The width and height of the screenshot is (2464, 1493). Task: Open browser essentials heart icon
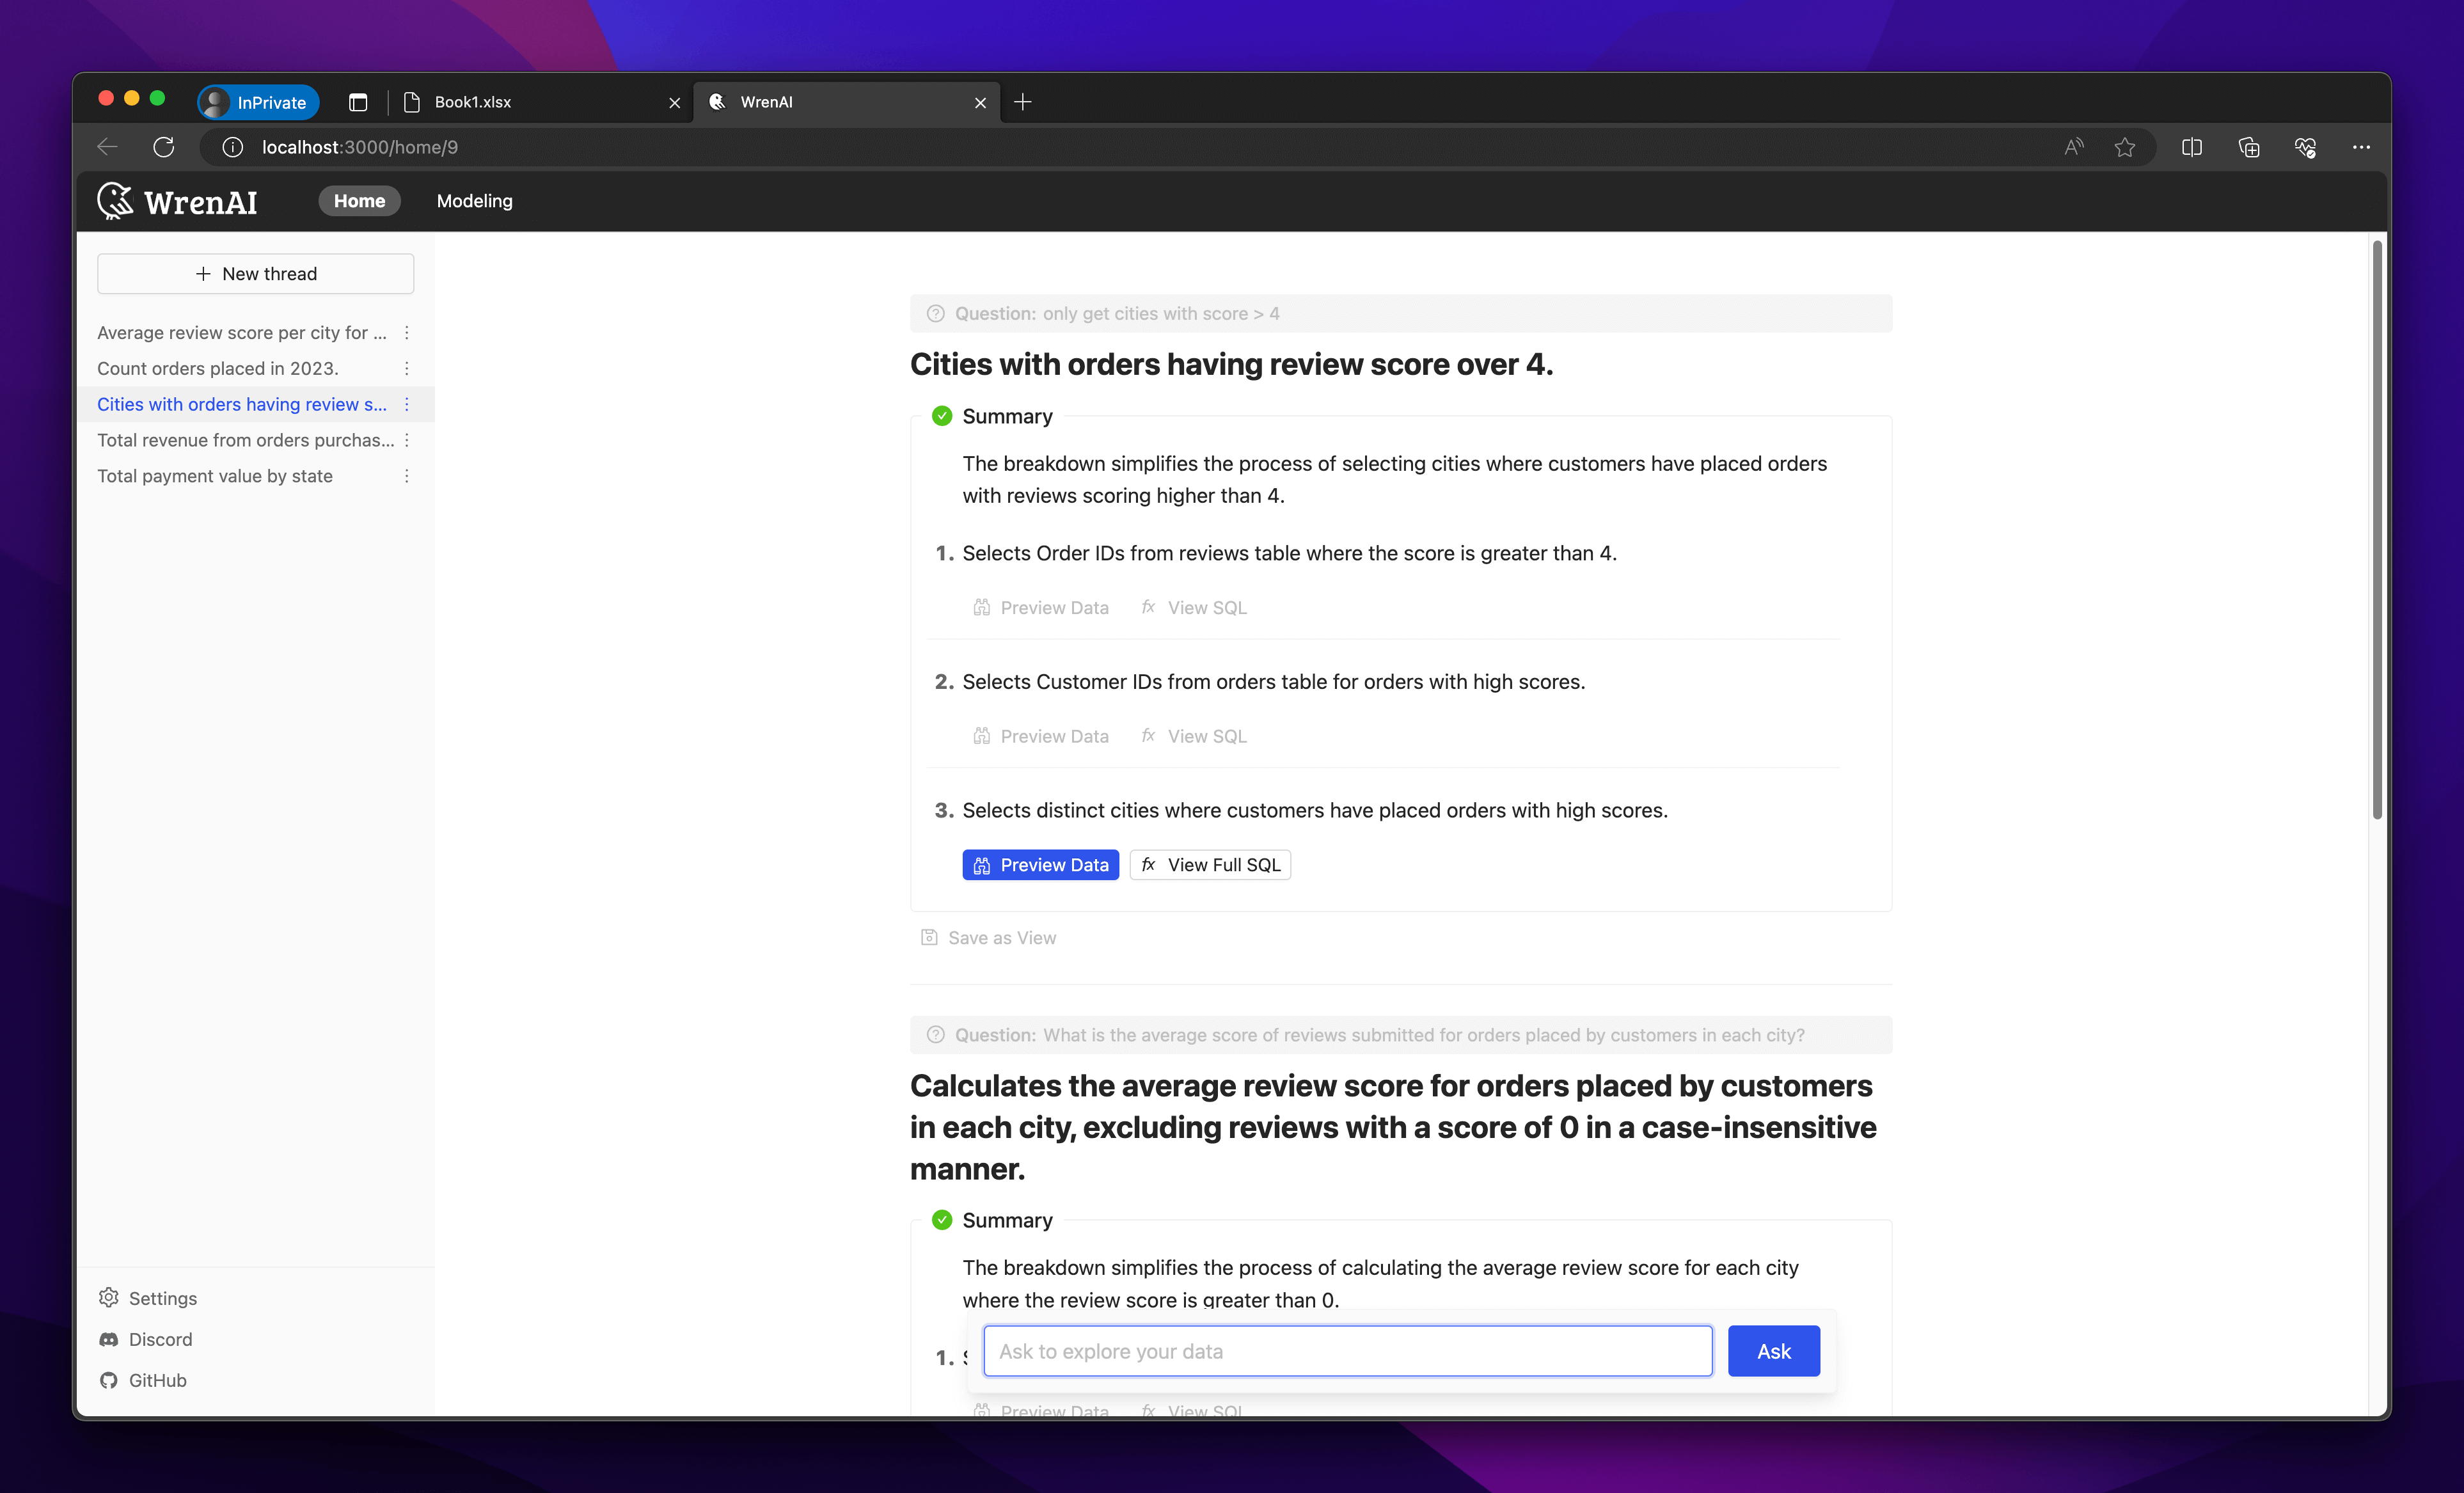(2306, 147)
